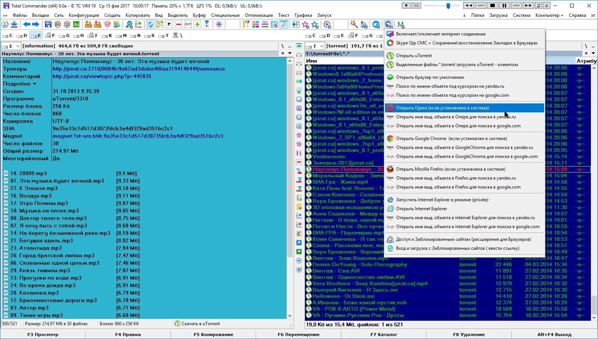Image resolution: width=598 pixels, height=339 pixels.
Task: Select 'Открыть uTorrent' from the menu
Action: coord(465,56)
